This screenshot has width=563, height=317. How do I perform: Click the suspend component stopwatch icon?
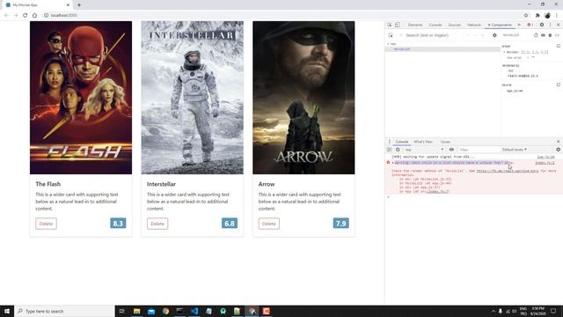point(536,35)
